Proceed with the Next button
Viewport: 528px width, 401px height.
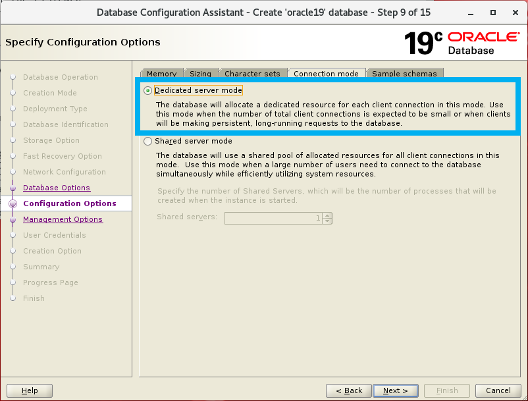point(395,390)
